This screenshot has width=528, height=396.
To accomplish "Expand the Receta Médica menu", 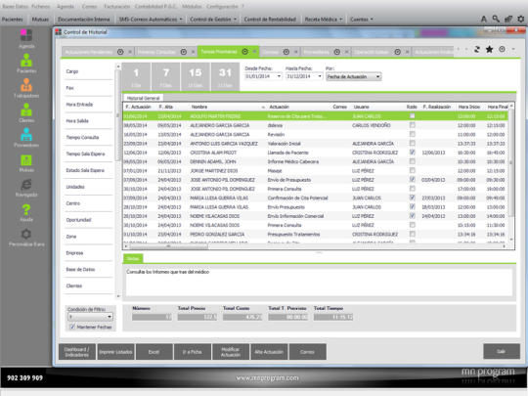I will pos(324,20).
